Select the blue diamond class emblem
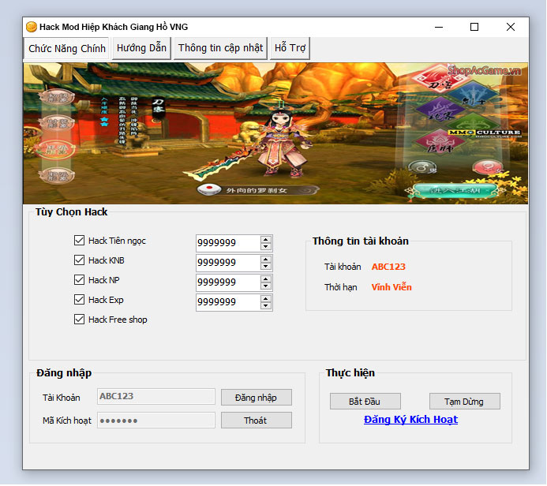The image size is (547, 486). coord(473,94)
